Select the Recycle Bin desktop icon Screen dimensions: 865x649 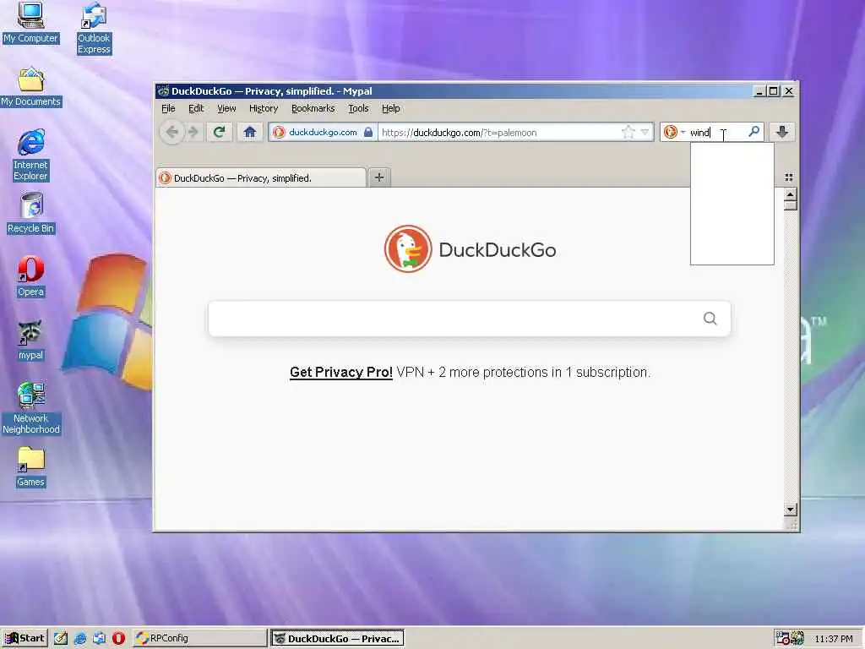point(31,213)
